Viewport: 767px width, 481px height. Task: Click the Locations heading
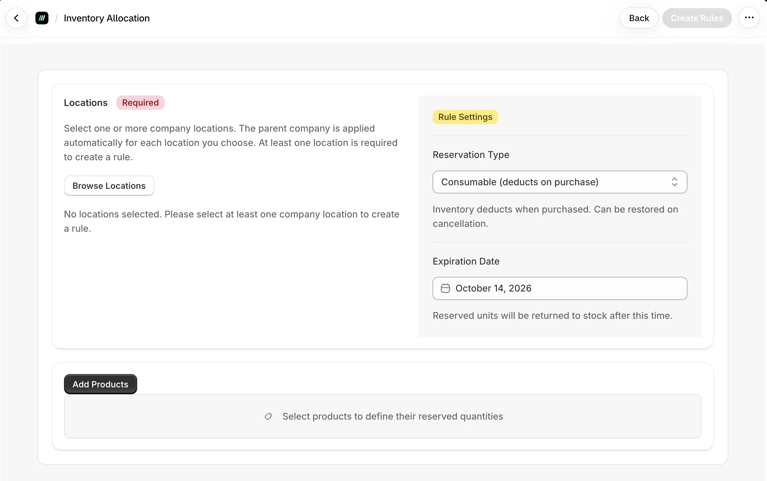click(85, 103)
